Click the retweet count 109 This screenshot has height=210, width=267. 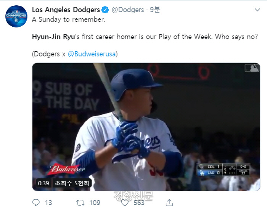95,202
